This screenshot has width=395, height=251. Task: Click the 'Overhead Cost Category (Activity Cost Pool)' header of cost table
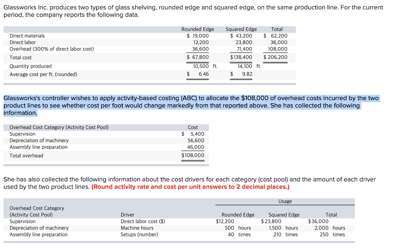click(x=59, y=127)
